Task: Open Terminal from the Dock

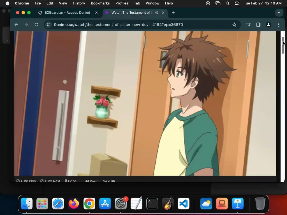Action: point(152,204)
